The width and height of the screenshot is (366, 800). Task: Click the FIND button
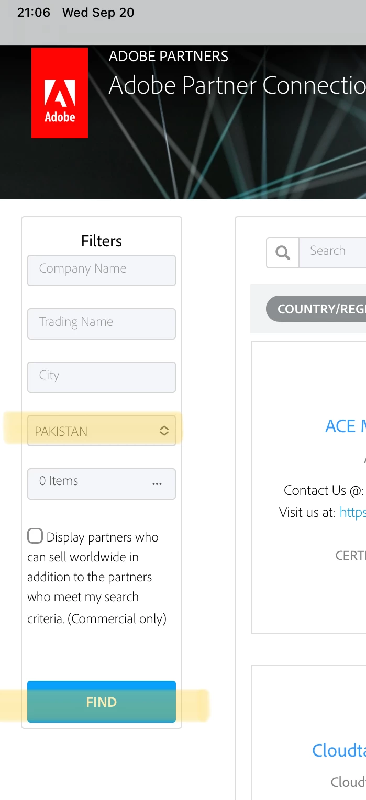102,702
